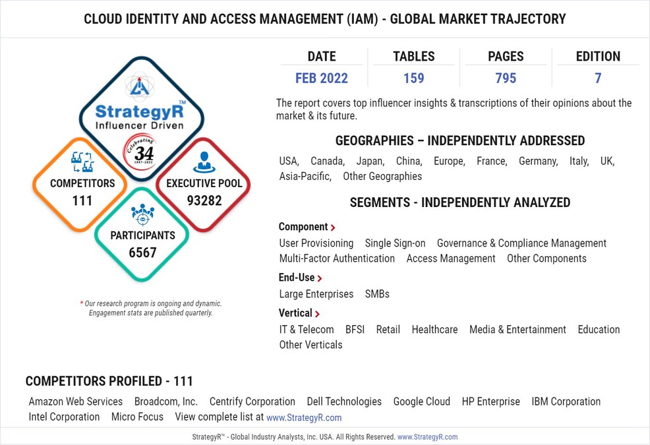Screen dimensions: 650x445
Task: Click the Europe geography
Action: pos(450,161)
